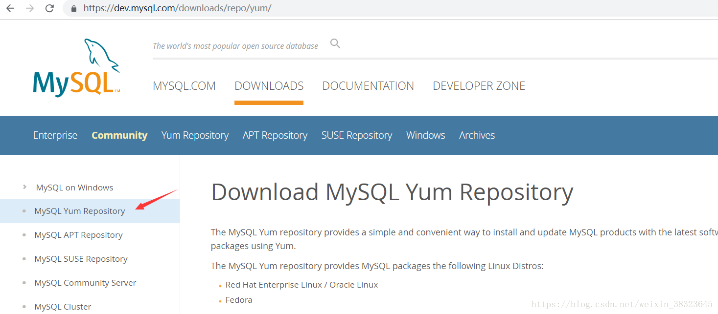Open MySQL Community Server sidebar link
The width and height of the screenshot is (718, 314).
[x=85, y=283]
